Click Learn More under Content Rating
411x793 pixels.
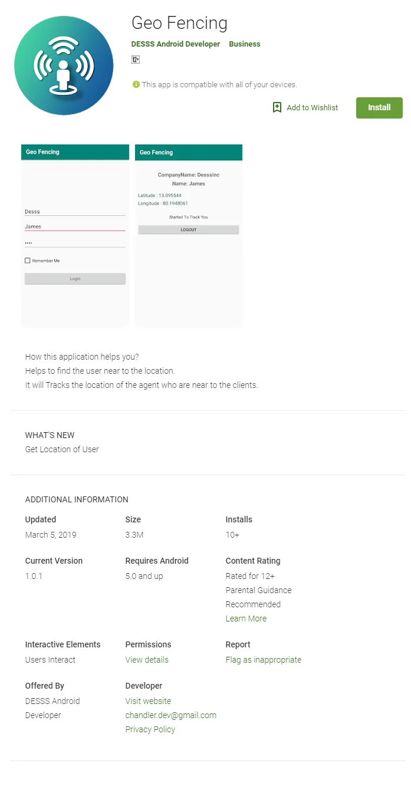tap(246, 618)
